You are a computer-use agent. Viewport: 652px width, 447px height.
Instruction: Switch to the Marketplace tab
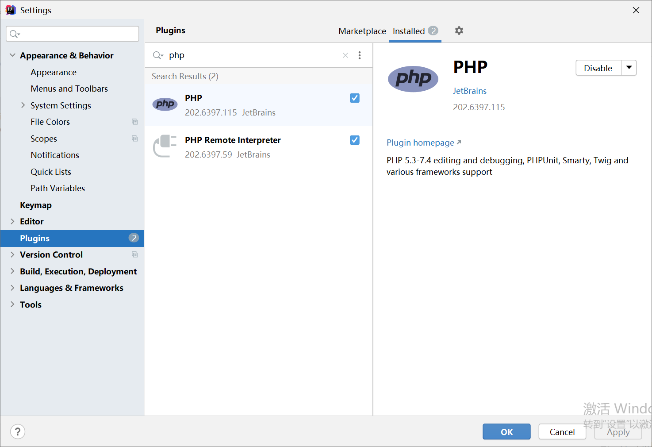(x=362, y=31)
